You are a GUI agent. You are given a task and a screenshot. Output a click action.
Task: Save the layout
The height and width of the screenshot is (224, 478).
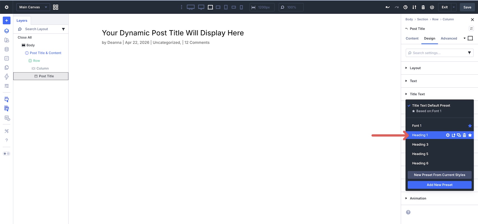tap(467, 7)
